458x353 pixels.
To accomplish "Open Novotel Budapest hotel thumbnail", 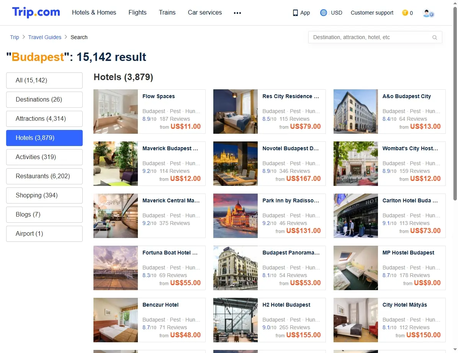I will 236,164.
